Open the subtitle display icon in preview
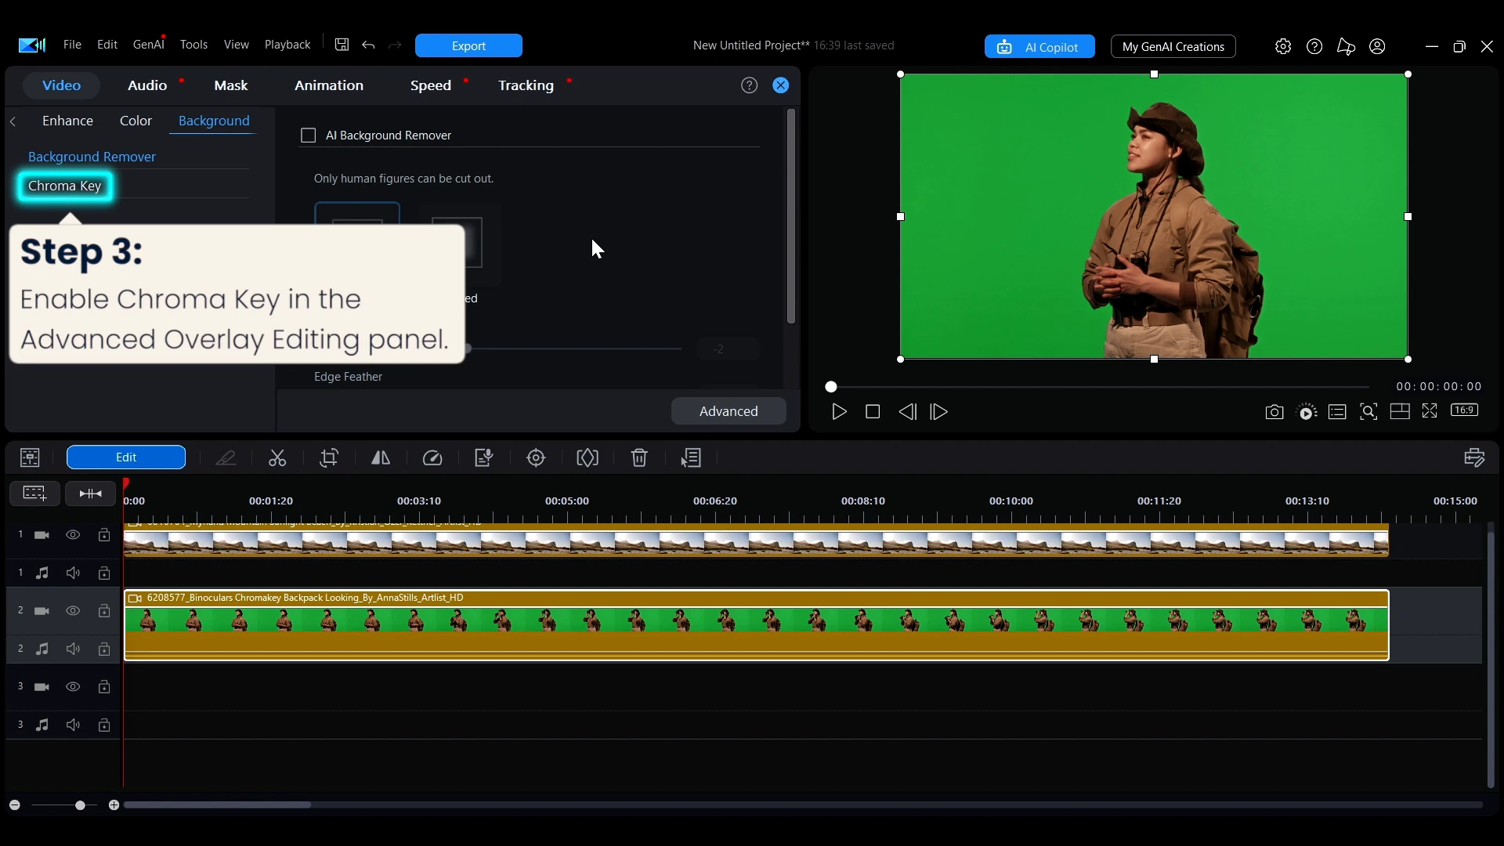This screenshot has height=846, width=1504. [x=1337, y=412]
